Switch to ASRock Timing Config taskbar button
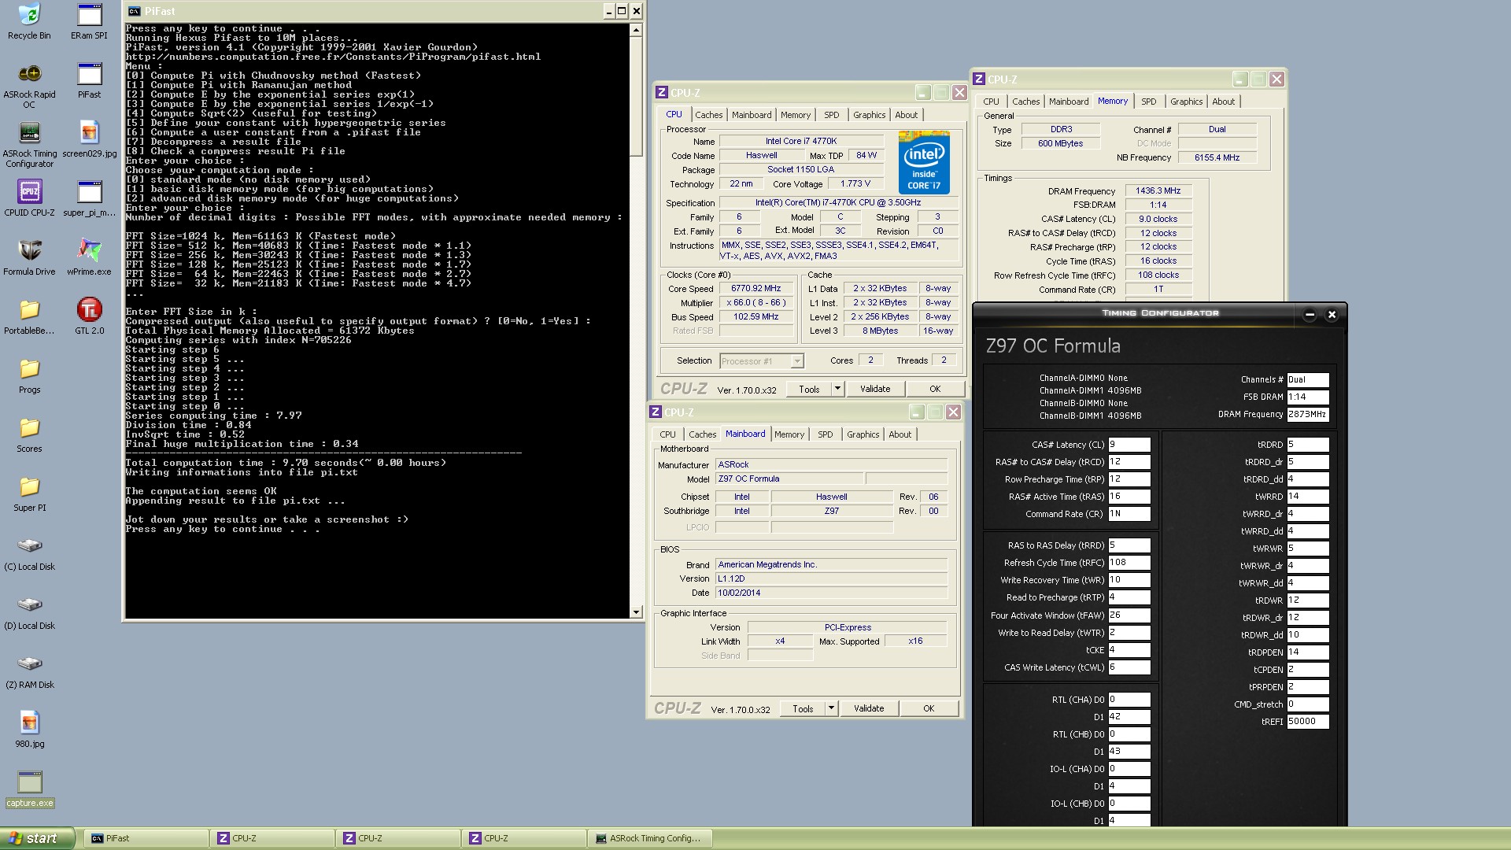 tap(652, 839)
